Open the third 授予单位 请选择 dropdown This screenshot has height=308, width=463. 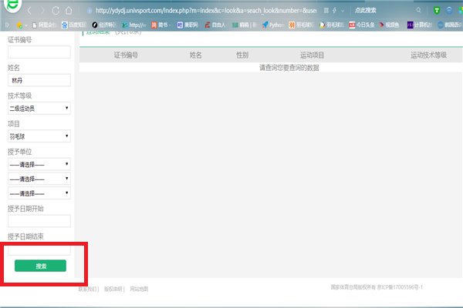39,193
